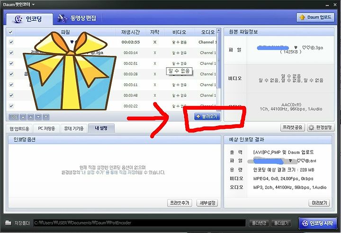Click the 비디오 column header
The image size is (341, 233).
click(179, 32)
